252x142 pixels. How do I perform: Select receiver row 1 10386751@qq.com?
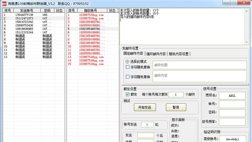[93, 15]
